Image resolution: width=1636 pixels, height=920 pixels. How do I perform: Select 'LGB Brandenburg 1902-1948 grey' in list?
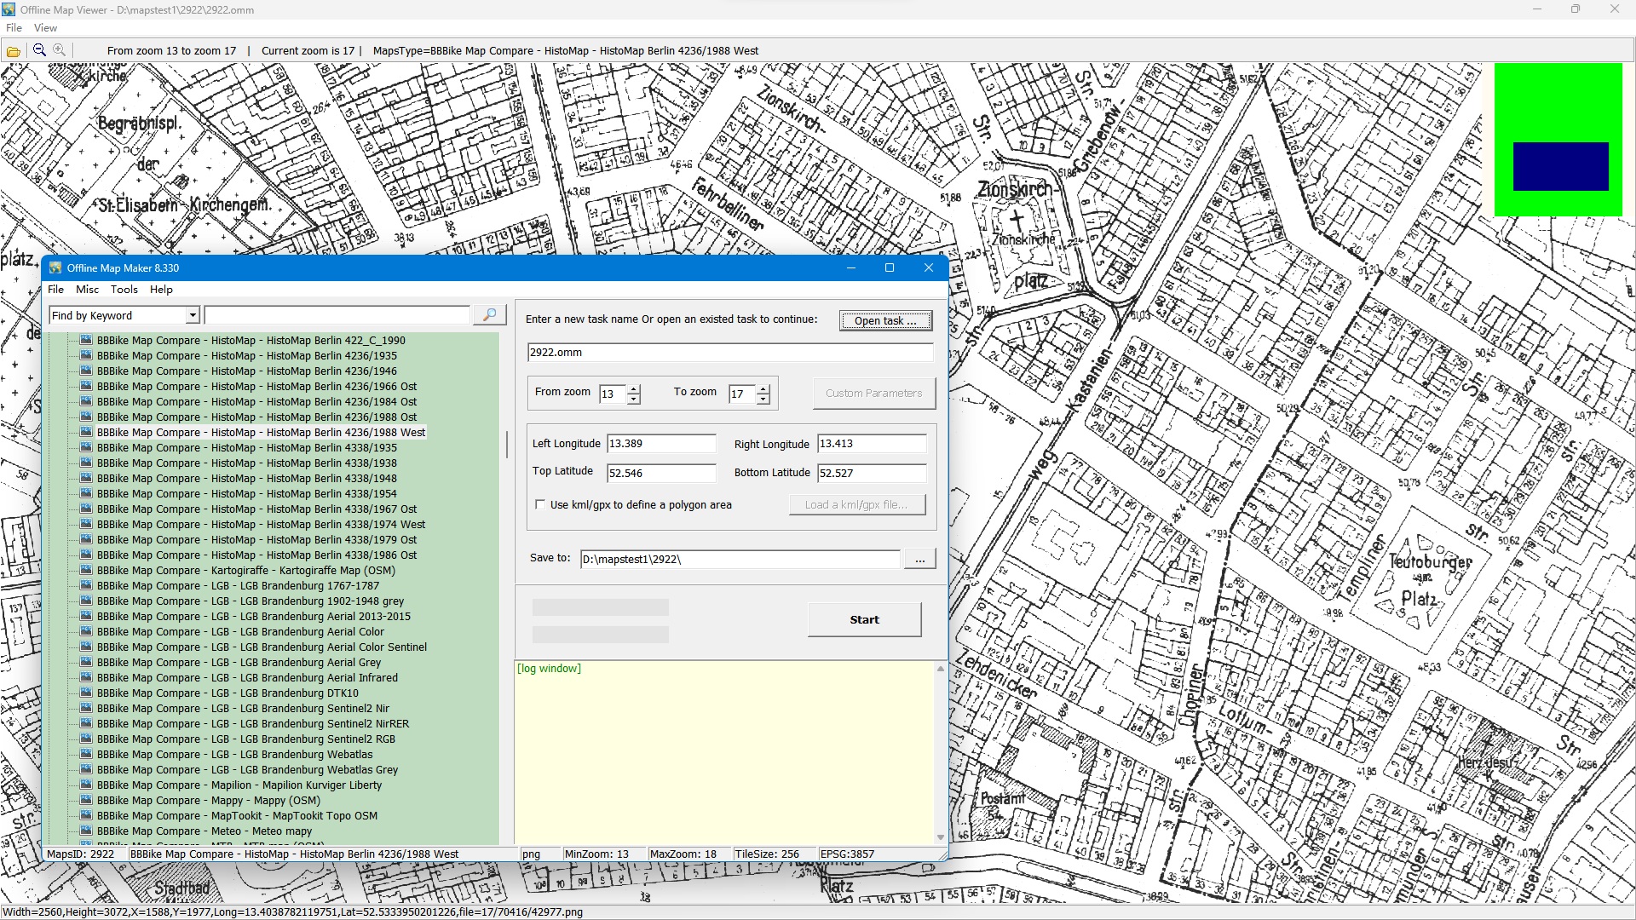click(x=251, y=601)
